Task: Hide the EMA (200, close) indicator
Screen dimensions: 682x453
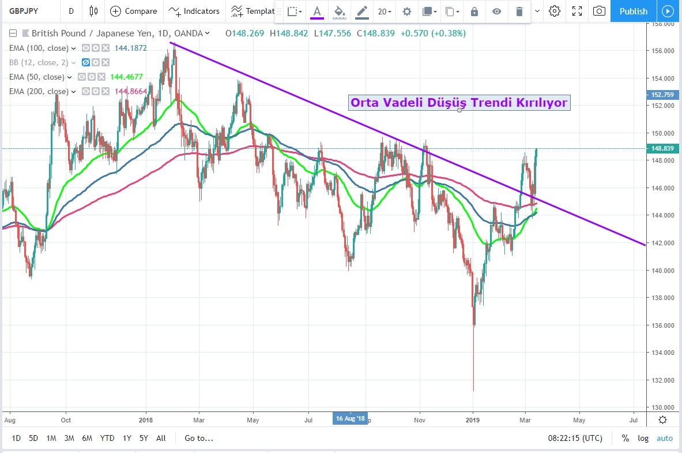Action: point(86,91)
